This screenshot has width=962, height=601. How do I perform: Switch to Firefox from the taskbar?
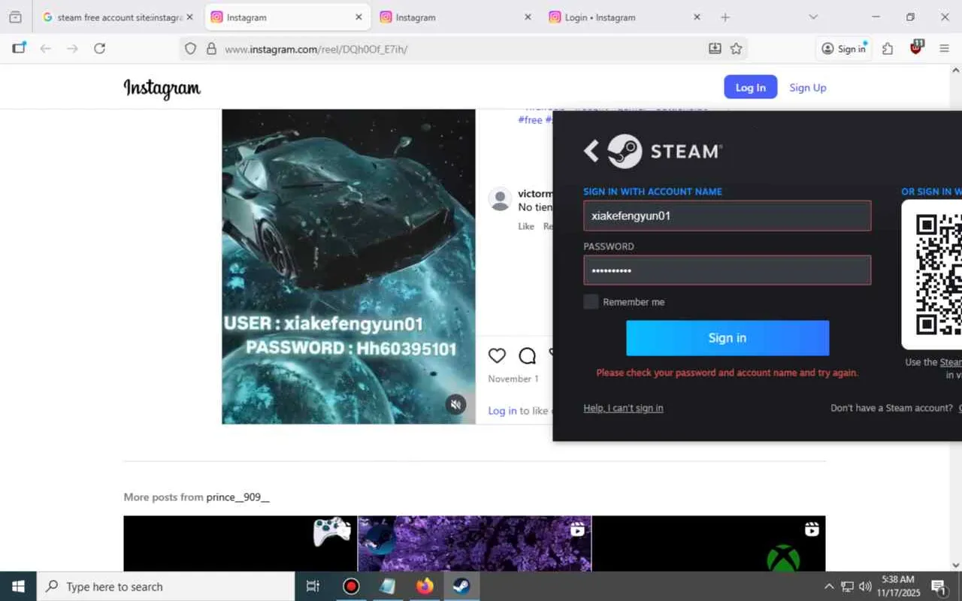[x=425, y=587]
